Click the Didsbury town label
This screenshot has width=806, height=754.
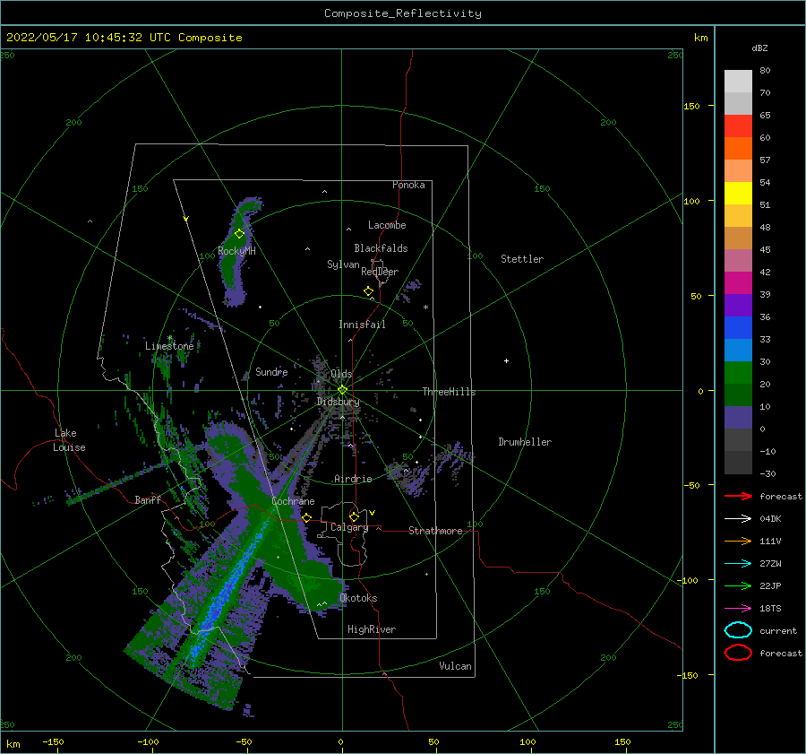[339, 402]
